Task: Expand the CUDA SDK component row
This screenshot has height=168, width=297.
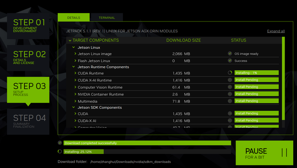Action: click(x=75, y=114)
